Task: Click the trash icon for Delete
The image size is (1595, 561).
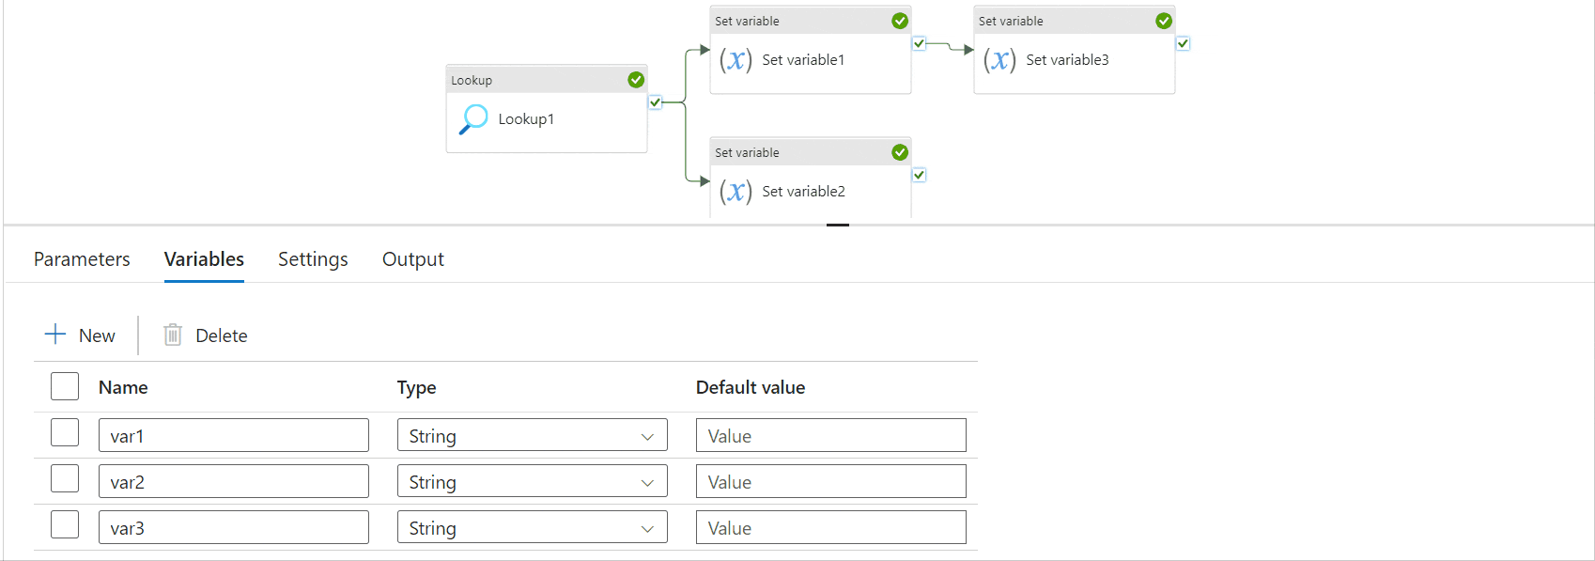Action: point(173,335)
